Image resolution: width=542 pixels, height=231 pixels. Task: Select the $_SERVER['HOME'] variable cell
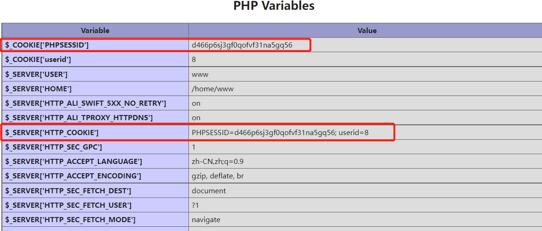95,89
